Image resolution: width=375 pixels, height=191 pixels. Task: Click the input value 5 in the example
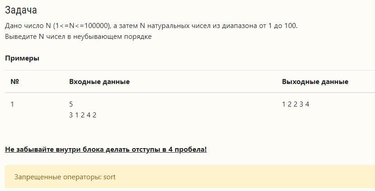pyautogui.click(x=71, y=104)
